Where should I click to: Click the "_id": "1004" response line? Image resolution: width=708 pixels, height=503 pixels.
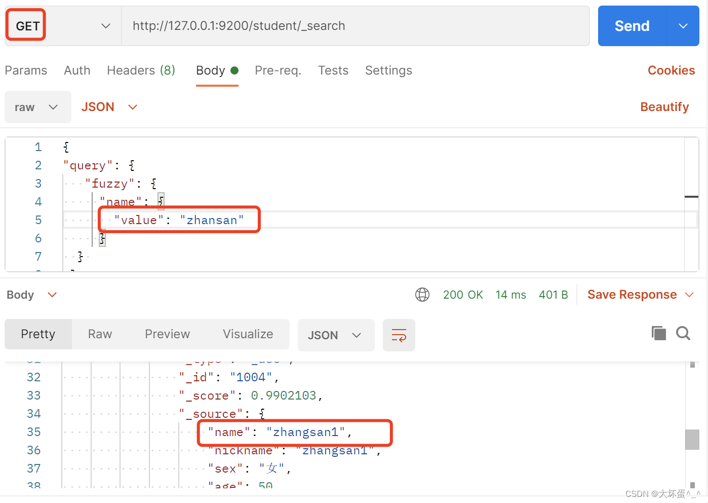pos(229,377)
